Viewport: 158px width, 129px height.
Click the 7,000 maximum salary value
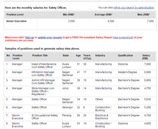[150, 21]
